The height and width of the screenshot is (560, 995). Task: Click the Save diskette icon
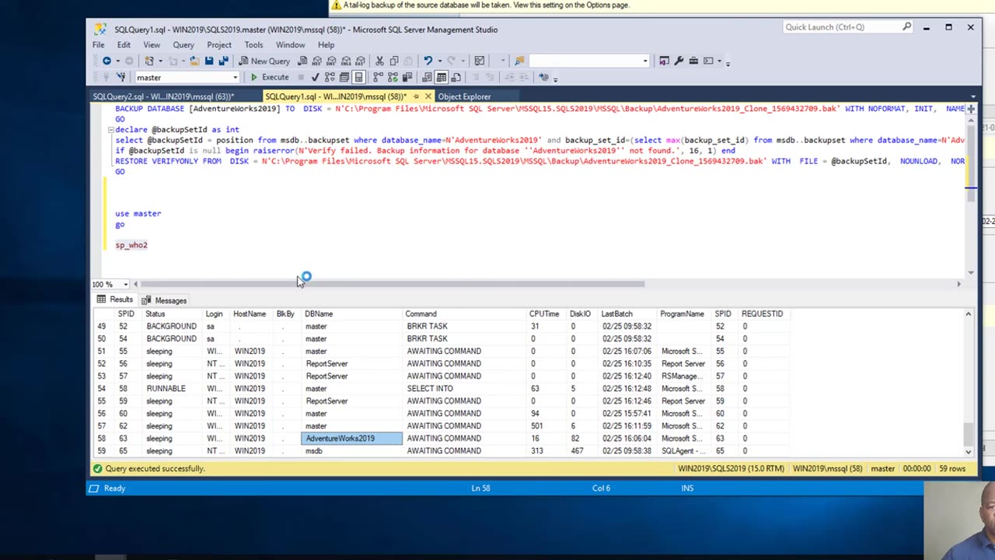click(x=209, y=61)
